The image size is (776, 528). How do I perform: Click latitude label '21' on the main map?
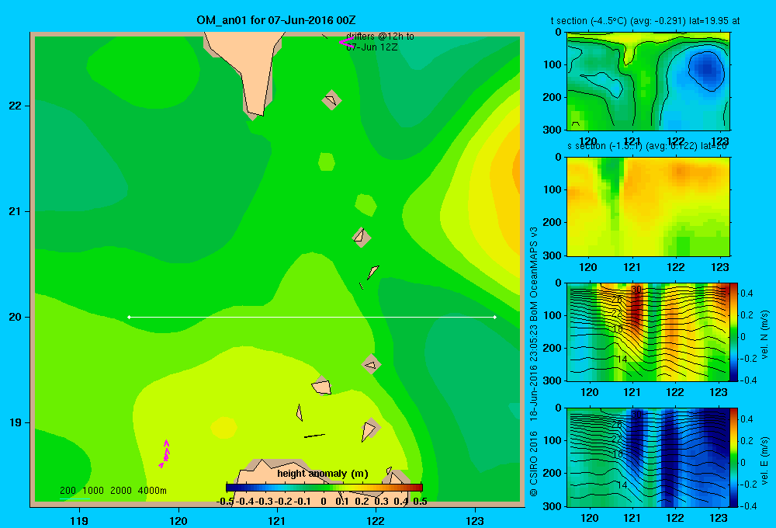[x=16, y=211]
